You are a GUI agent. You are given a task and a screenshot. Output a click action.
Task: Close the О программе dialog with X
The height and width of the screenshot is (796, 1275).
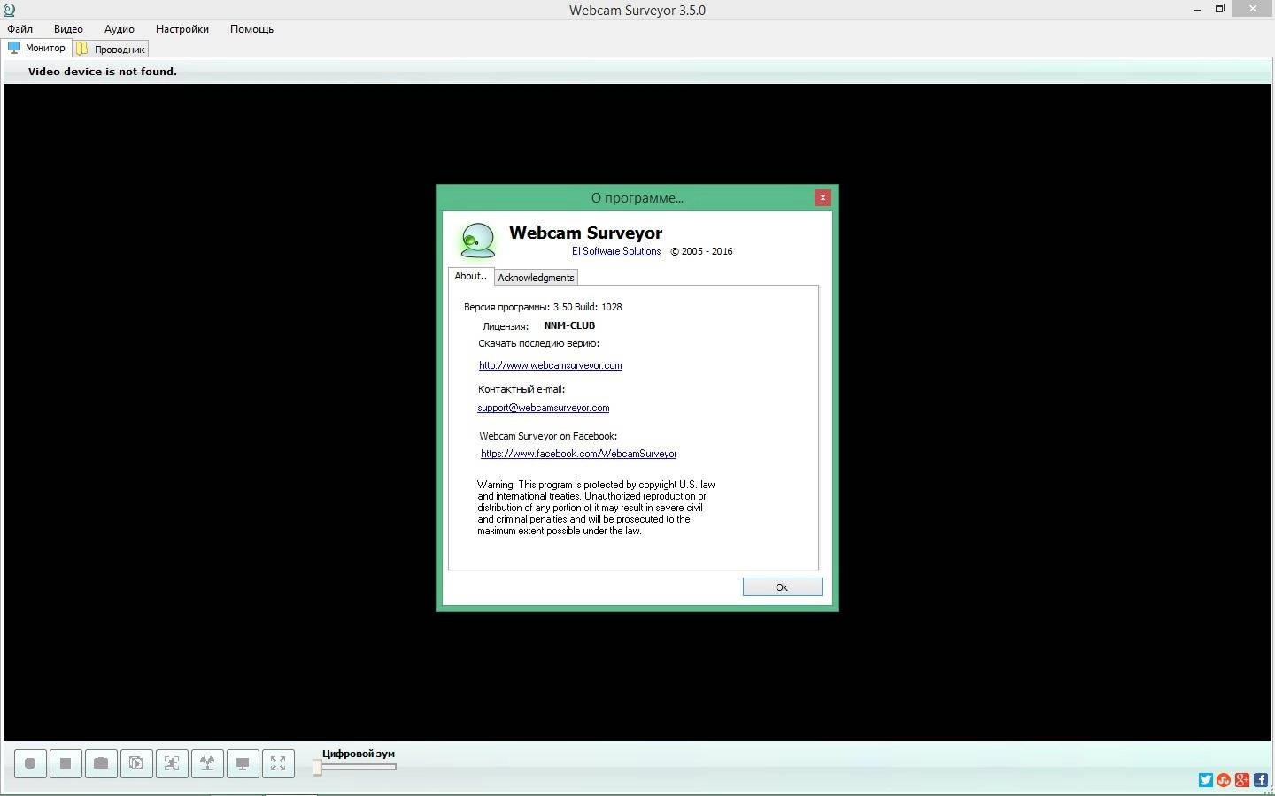click(823, 197)
